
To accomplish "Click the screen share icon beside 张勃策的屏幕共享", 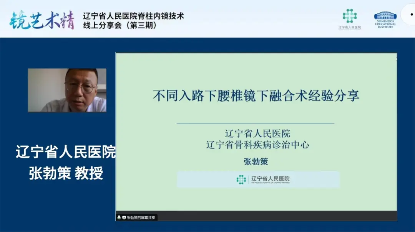I will (x=124, y=217).
